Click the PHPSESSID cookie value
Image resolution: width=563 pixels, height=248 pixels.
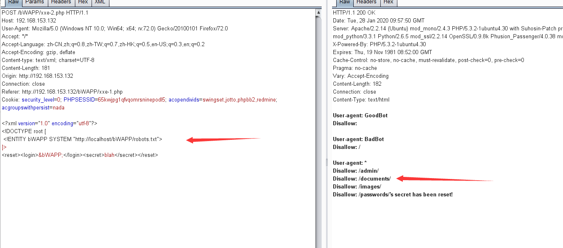[131, 100]
